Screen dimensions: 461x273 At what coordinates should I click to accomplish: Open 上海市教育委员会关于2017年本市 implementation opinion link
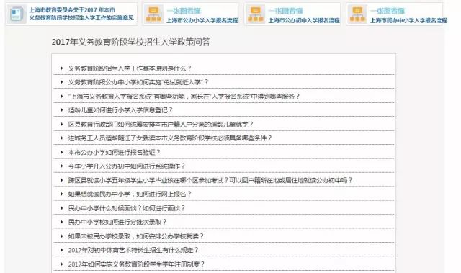pyautogui.click(x=81, y=14)
